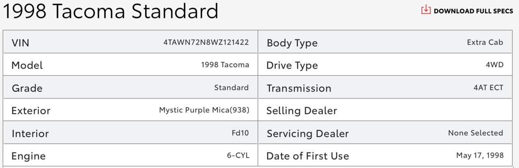Click the Body Type value Extra Cab
The image size is (519, 168).
pos(485,42)
